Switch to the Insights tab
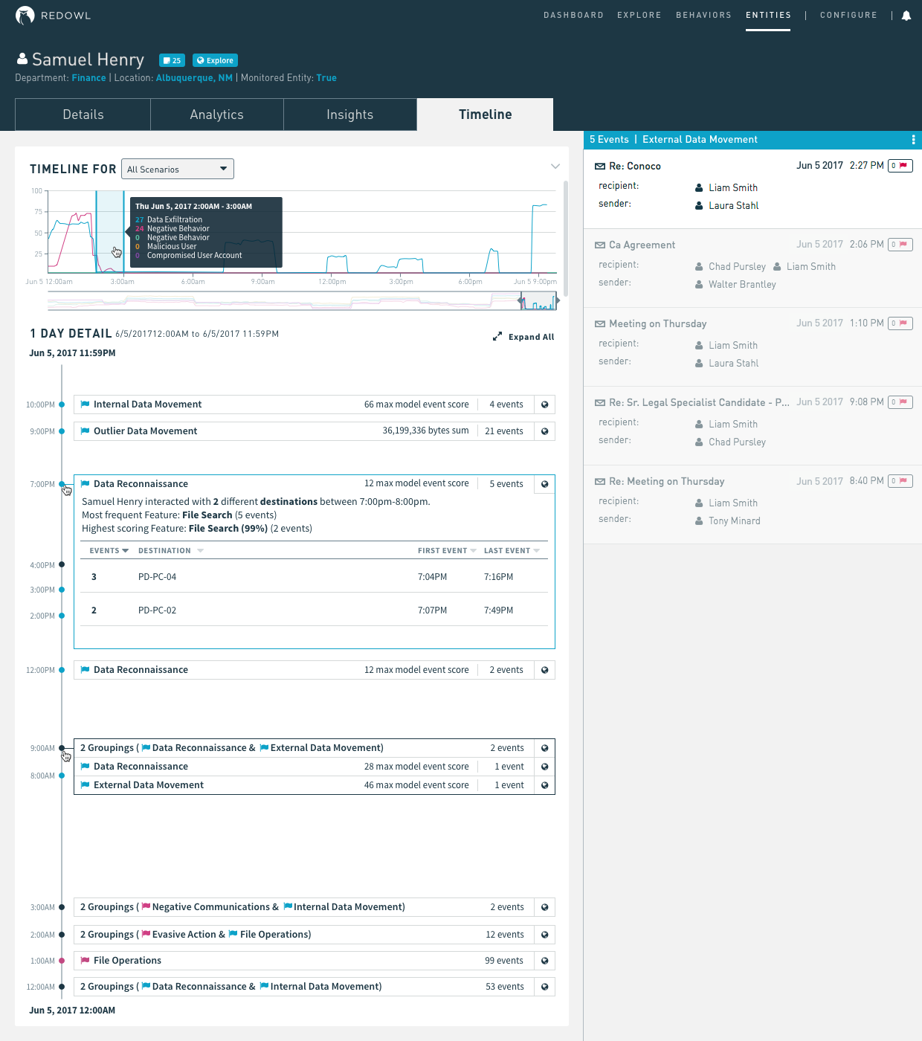Screen dimensions: 922x1041 point(349,115)
